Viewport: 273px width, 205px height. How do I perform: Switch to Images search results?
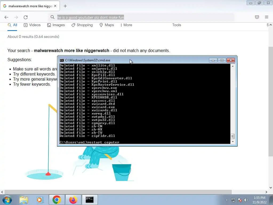click(56, 25)
